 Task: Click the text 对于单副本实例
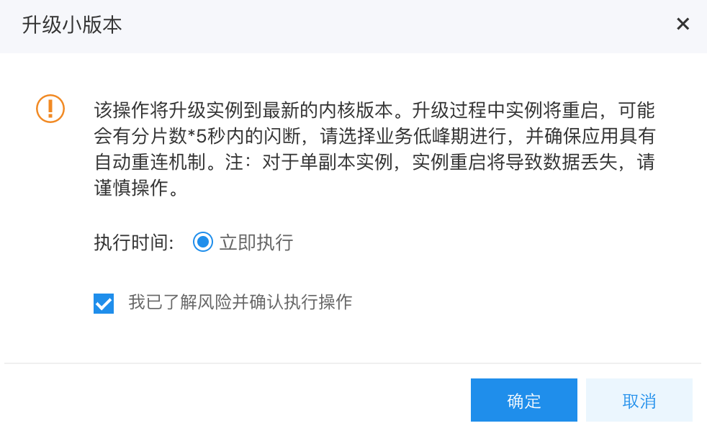[328, 162]
